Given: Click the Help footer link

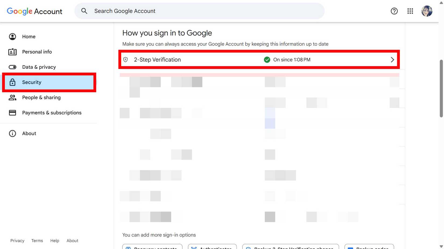Looking at the screenshot, I should 55,240.
